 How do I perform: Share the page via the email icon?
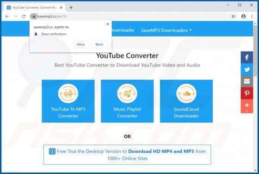coord(247,81)
